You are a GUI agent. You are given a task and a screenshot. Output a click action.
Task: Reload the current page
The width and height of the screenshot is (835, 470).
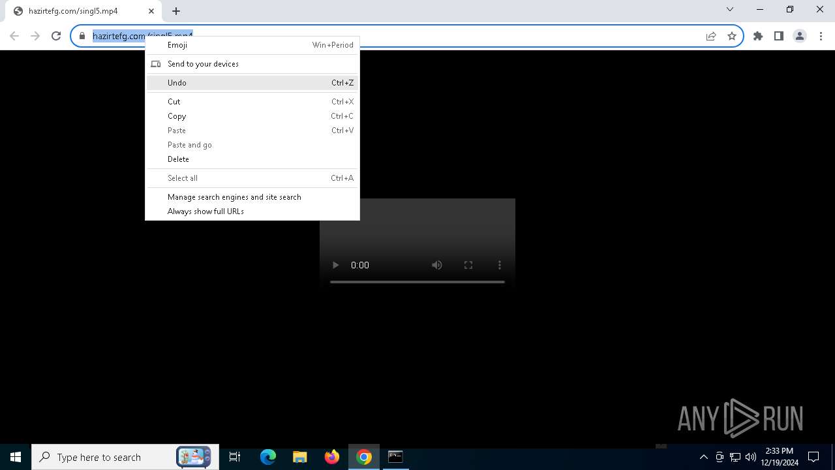[x=56, y=36]
